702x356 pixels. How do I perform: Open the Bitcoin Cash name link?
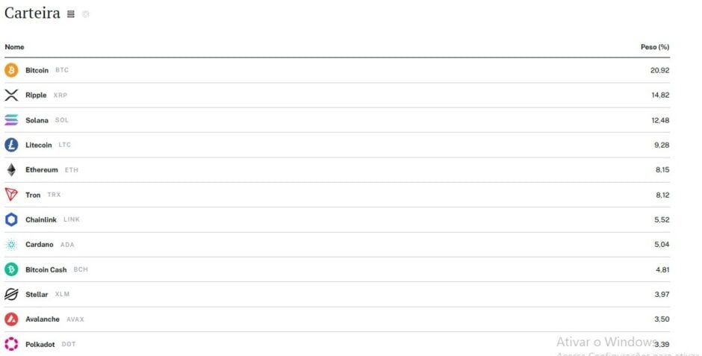coord(46,269)
